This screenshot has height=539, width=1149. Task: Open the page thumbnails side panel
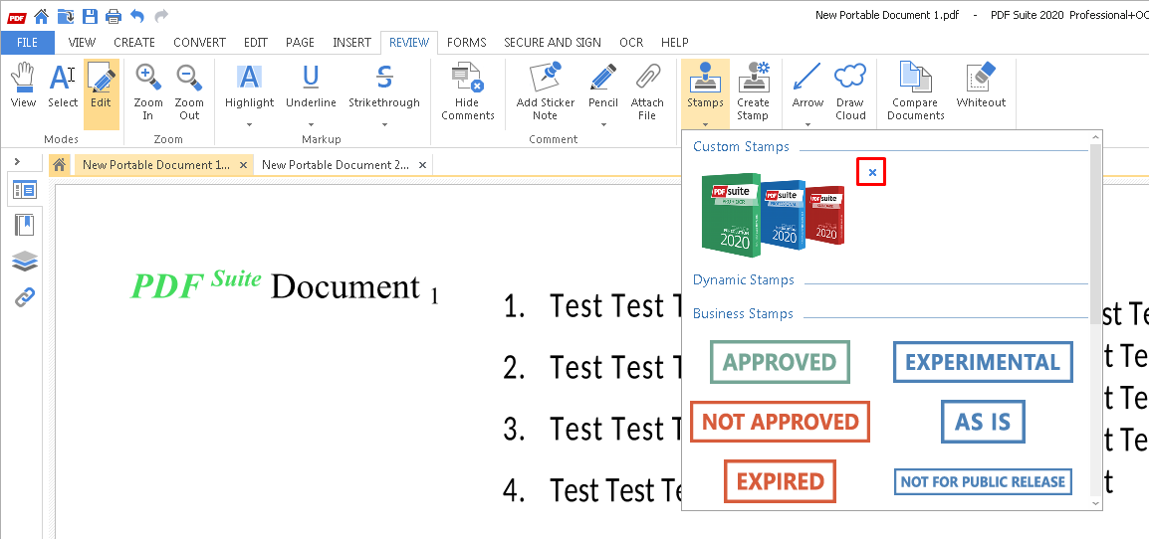pyautogui.click(x=25, y=190)
